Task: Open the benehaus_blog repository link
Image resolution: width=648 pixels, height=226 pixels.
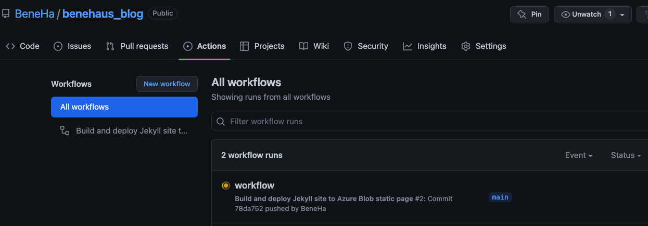Action: coord(103,14)
